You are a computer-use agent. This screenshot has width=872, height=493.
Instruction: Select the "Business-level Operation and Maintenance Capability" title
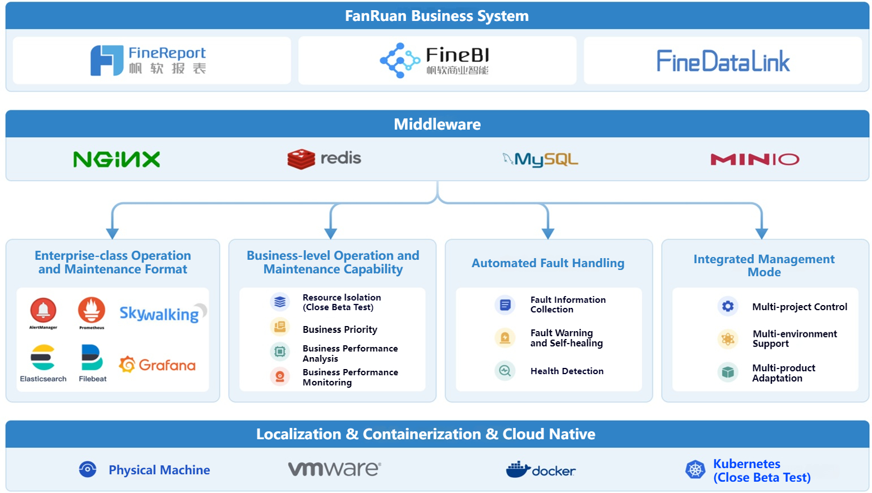[x=333, y=263]
